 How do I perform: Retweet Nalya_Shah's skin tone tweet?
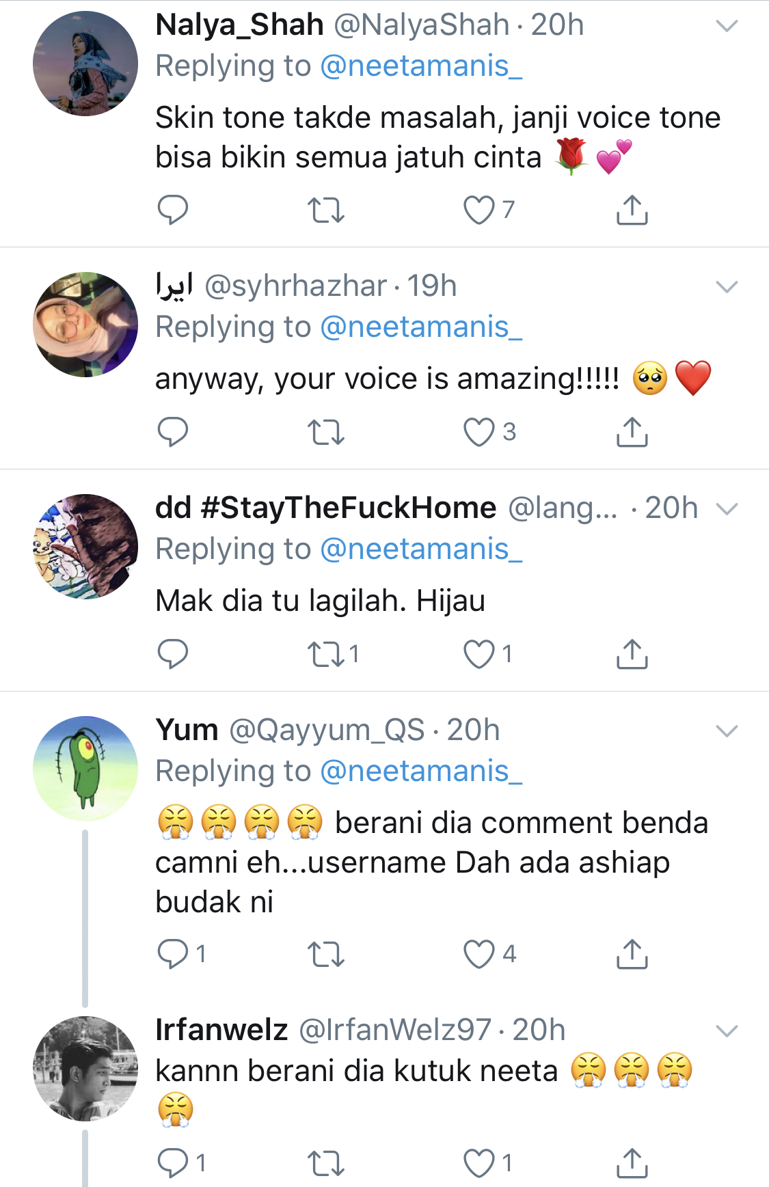[325, 210]
